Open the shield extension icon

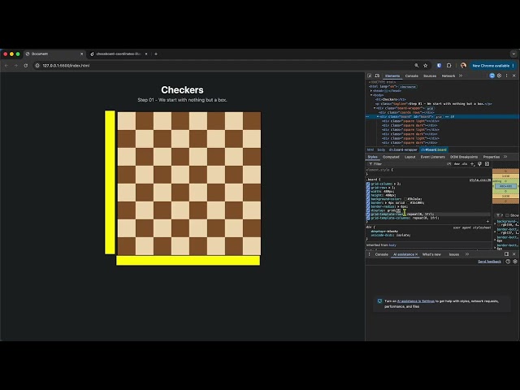coord(439,66)
